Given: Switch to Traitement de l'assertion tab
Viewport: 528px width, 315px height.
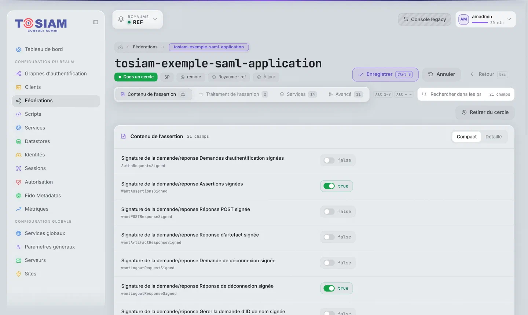Looking at the screenshot, I should click(x=233, y=94).
